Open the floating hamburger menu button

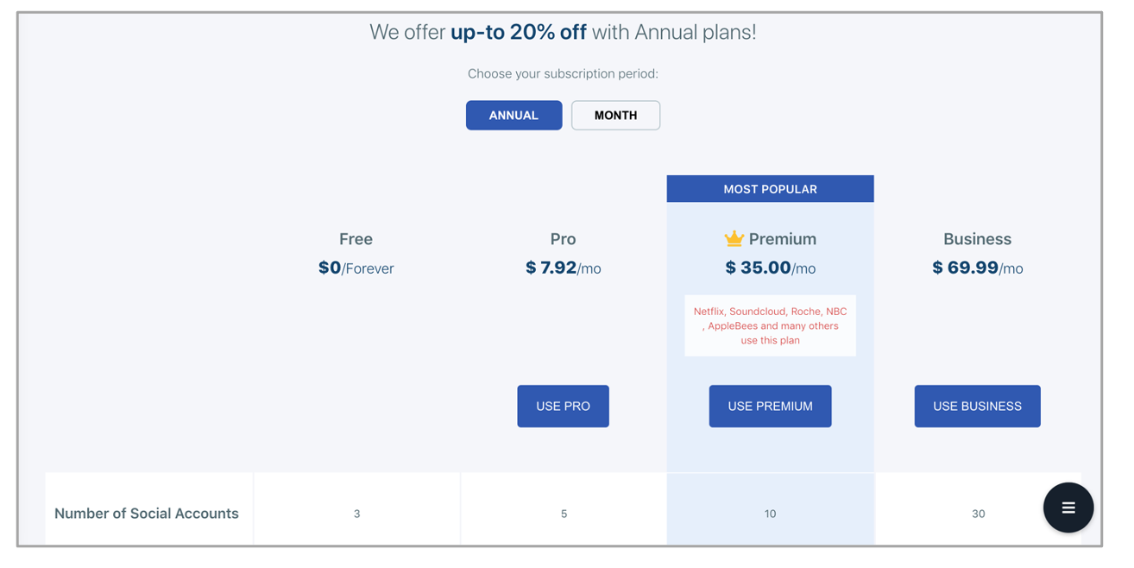(1068, 508)
